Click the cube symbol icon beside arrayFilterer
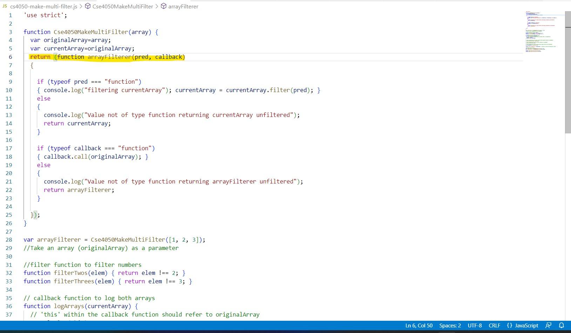Viewport: 571px width, 333px height. point(163,6)
